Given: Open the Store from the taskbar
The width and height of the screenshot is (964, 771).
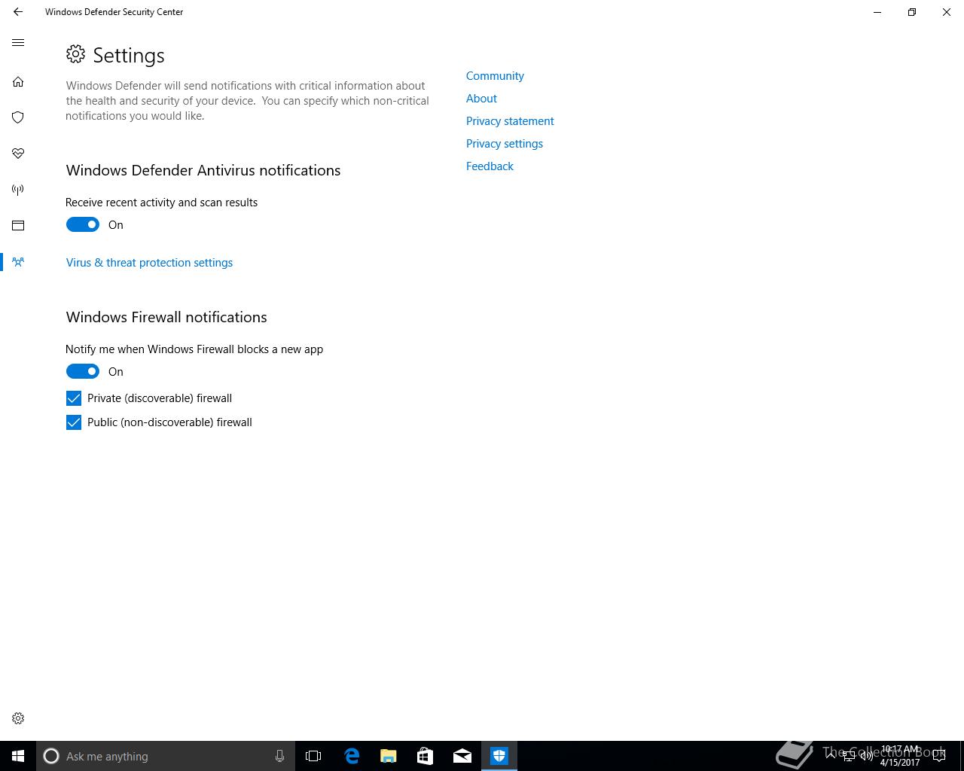Looking at the screenshot, I should [x=426, y=756].
